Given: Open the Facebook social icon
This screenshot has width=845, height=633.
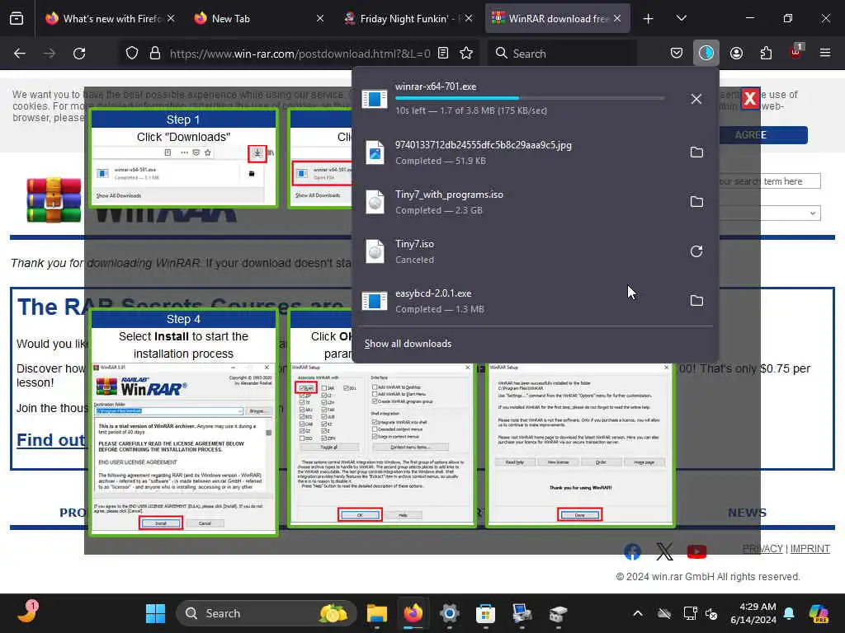Looking at the screenshot, I should pyautogui.click(x=632, y=551).
